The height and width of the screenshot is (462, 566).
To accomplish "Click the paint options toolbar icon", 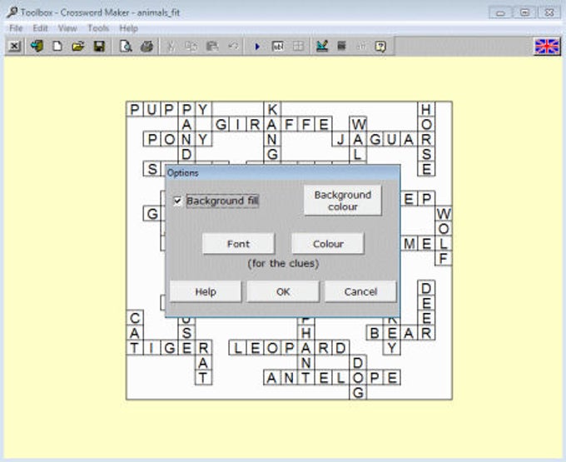I will click(322, 47).
